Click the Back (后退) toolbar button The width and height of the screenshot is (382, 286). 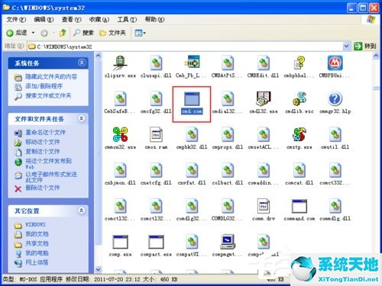17,33
